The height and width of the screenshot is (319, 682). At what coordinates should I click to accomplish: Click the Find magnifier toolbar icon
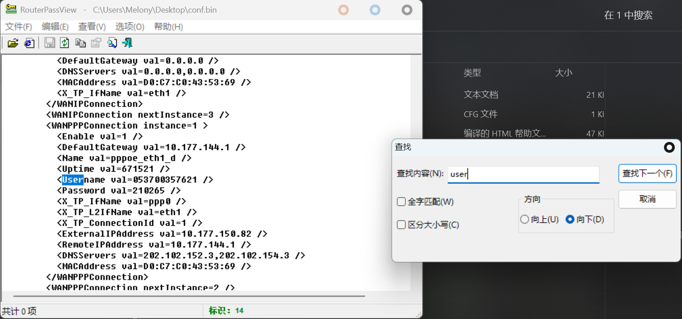point(112,43)
